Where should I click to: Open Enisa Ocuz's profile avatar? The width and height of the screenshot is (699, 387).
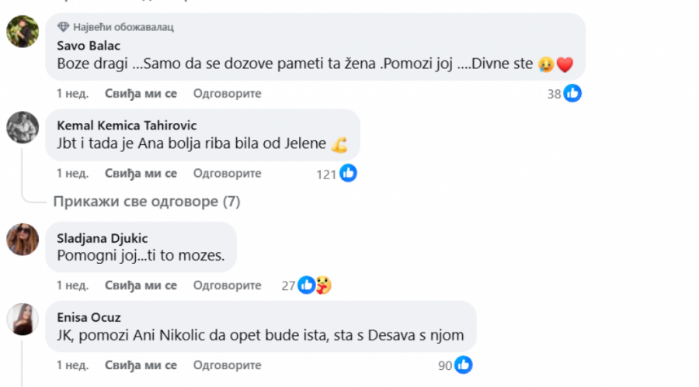(x=23, y=319)
